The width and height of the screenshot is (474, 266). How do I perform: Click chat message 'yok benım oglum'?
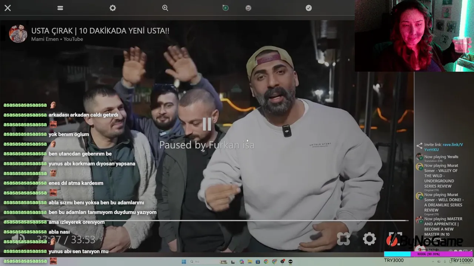[x=69, y=134]
